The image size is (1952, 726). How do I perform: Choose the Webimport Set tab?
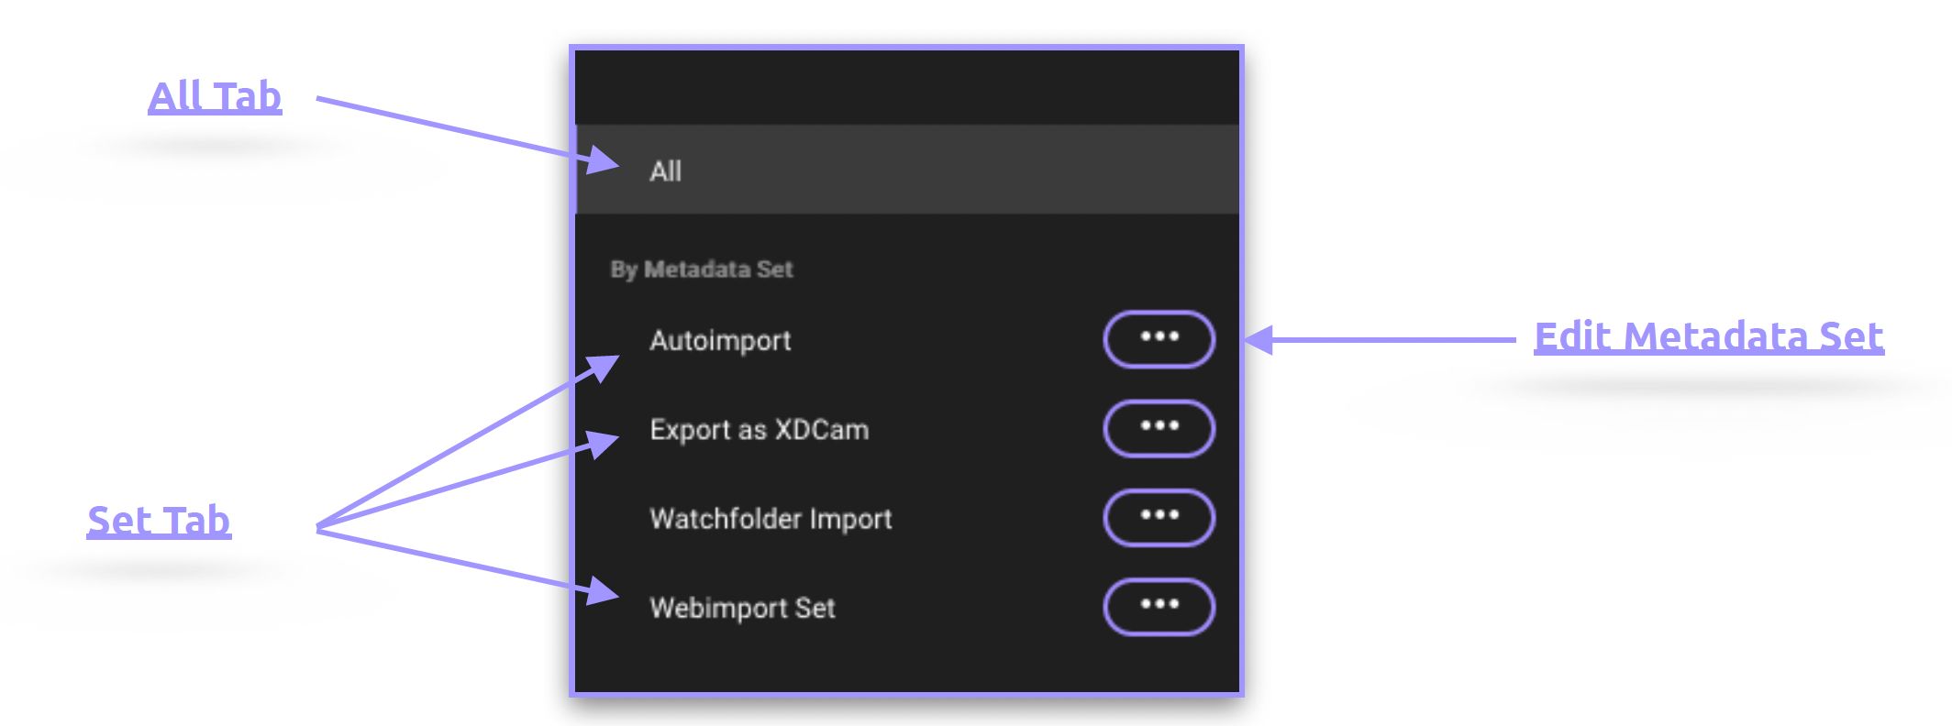pos(742,608)
